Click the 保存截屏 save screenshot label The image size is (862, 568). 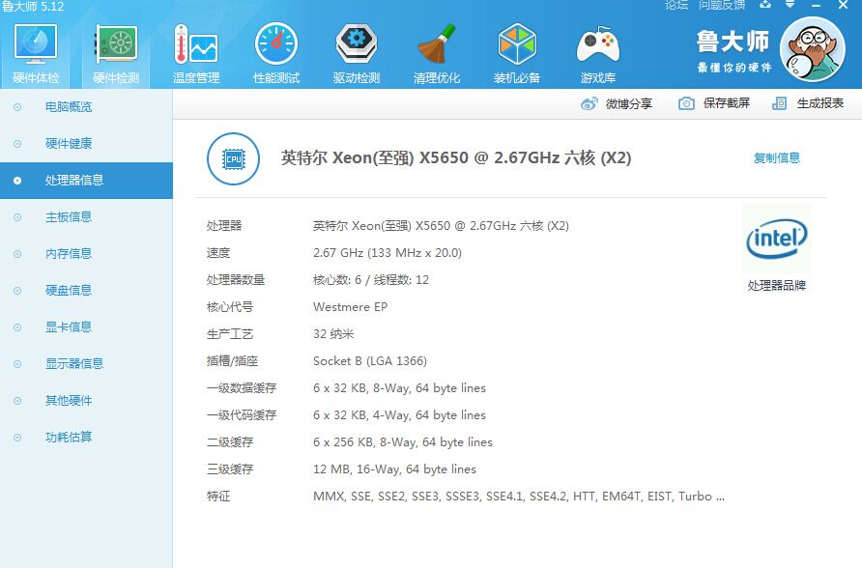[726, 103]
